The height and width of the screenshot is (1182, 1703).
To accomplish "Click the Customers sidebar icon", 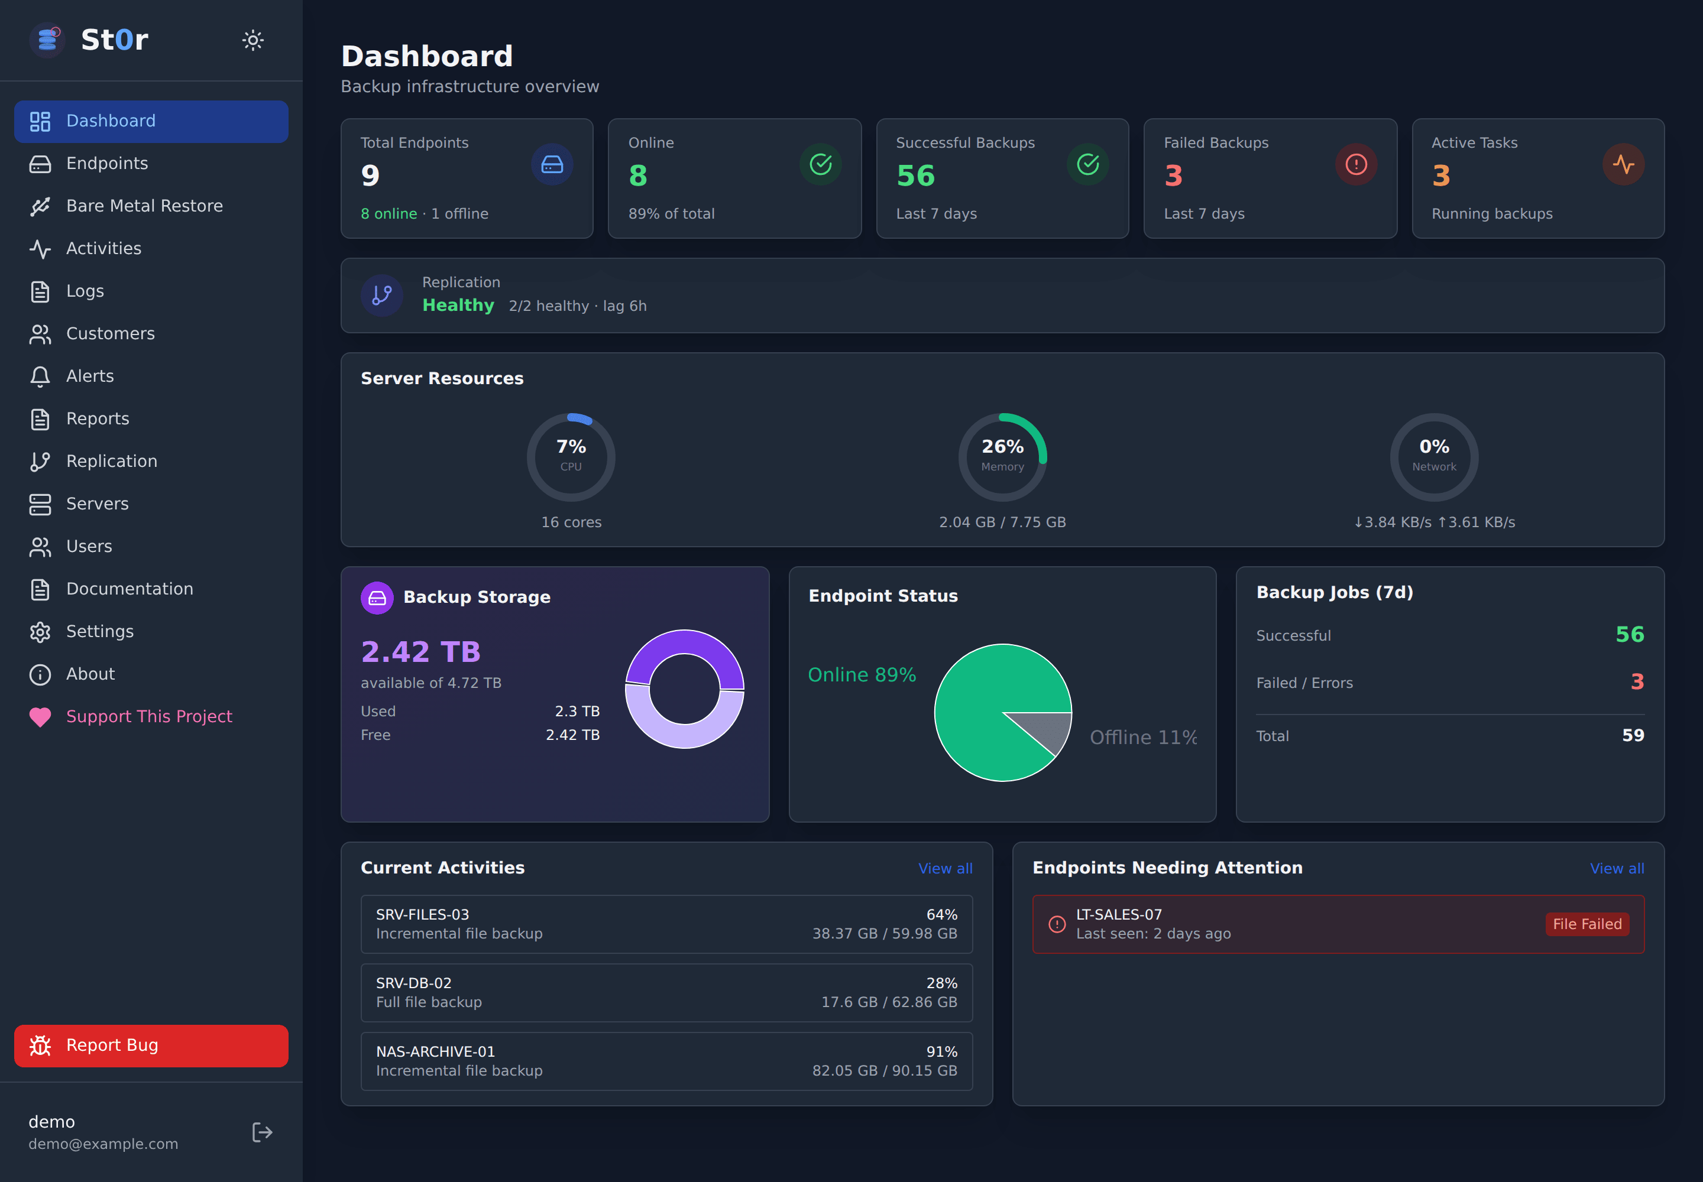I will (40, 334).
